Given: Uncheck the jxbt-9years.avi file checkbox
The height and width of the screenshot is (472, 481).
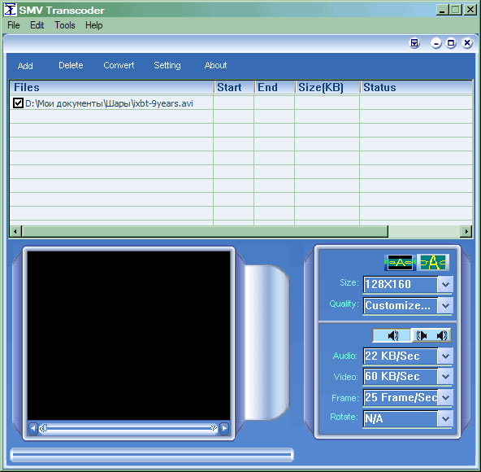Looking at the screenshot, I should pyautogui.click(x=18, y=103).
